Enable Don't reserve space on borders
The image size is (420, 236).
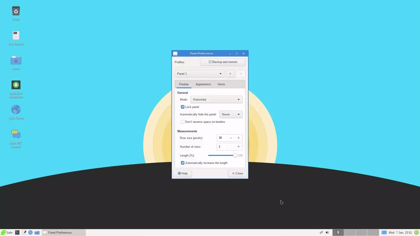click(x=183, y=122)
